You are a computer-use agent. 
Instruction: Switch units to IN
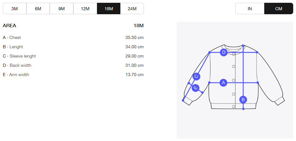point(250,9)
